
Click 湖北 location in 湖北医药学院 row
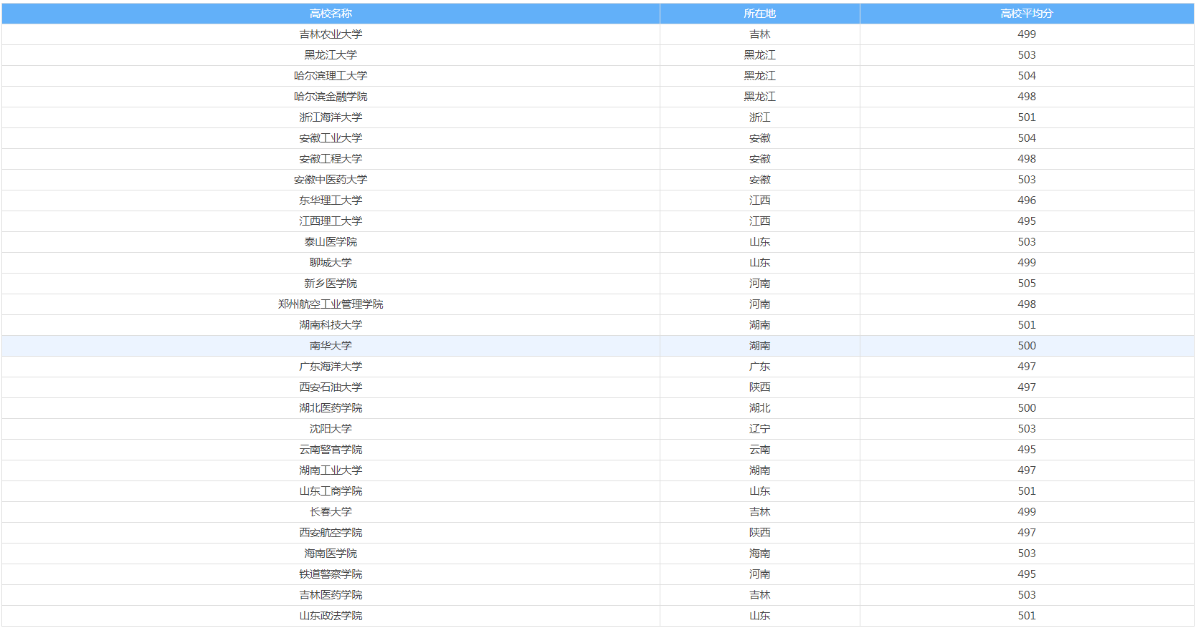pyautogui.click(x=760, y=408)
